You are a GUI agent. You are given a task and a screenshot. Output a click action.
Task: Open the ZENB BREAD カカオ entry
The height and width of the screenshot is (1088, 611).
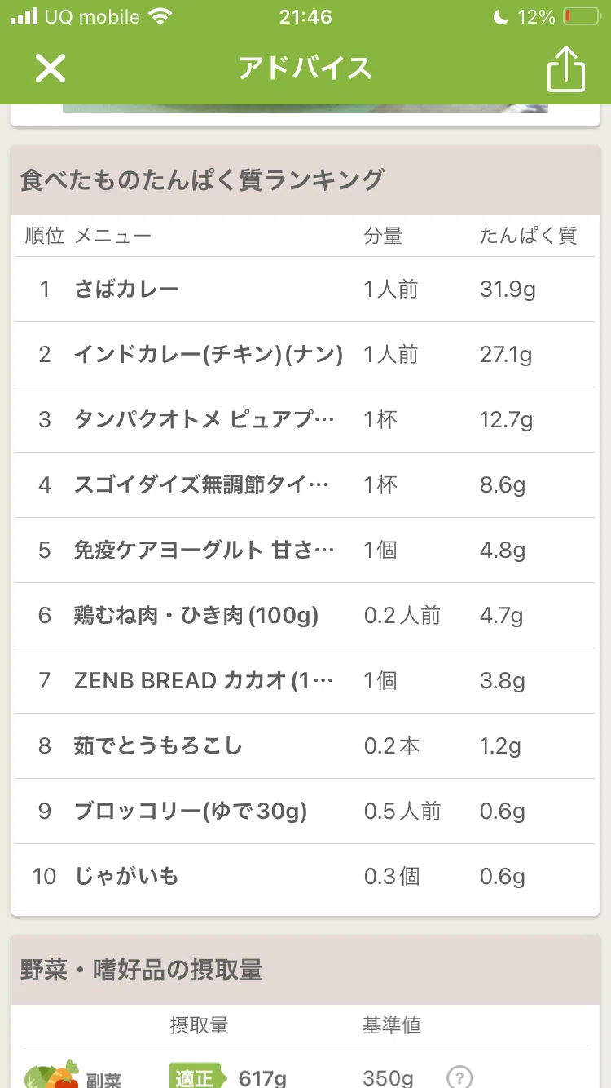[x=305, y=681]
